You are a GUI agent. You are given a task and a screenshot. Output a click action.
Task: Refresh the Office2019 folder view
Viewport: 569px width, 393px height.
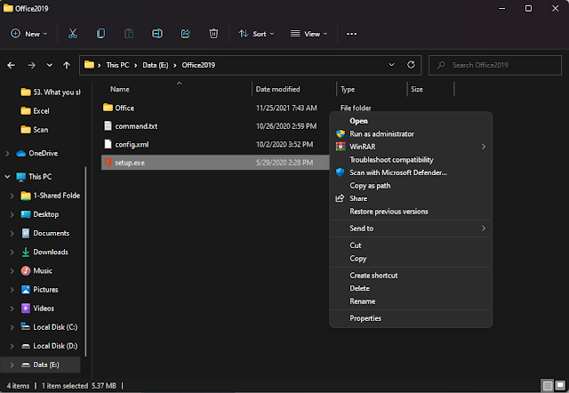(x=411, y=65)
